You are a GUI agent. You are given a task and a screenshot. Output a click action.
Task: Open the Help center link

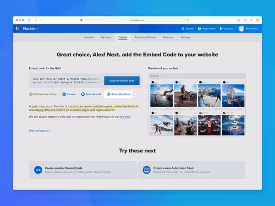coord(207,28)
